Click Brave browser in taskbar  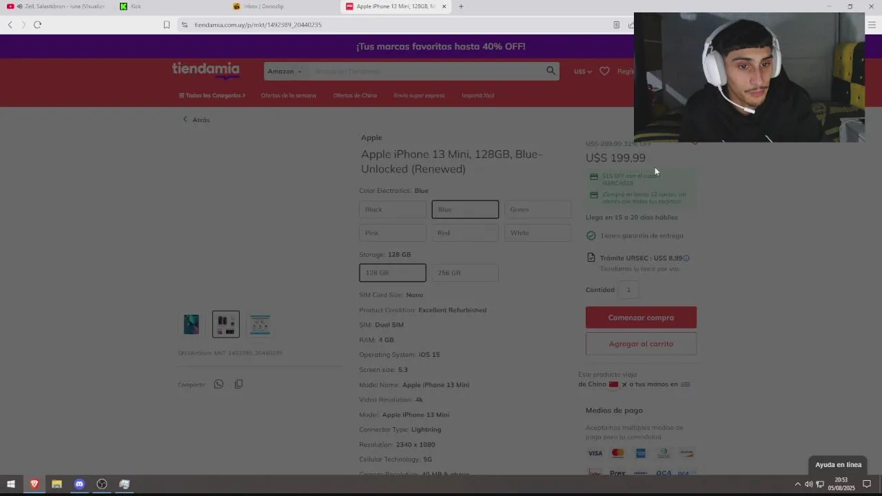34,484
